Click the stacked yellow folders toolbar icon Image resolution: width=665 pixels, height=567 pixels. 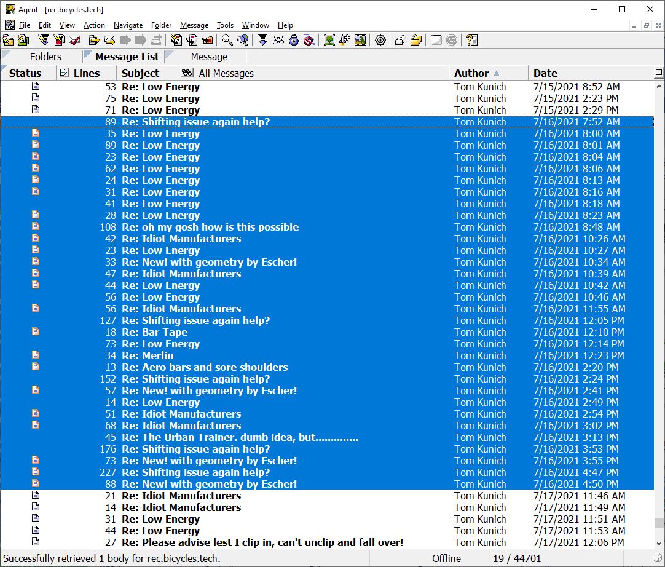(x=416, y=41)
